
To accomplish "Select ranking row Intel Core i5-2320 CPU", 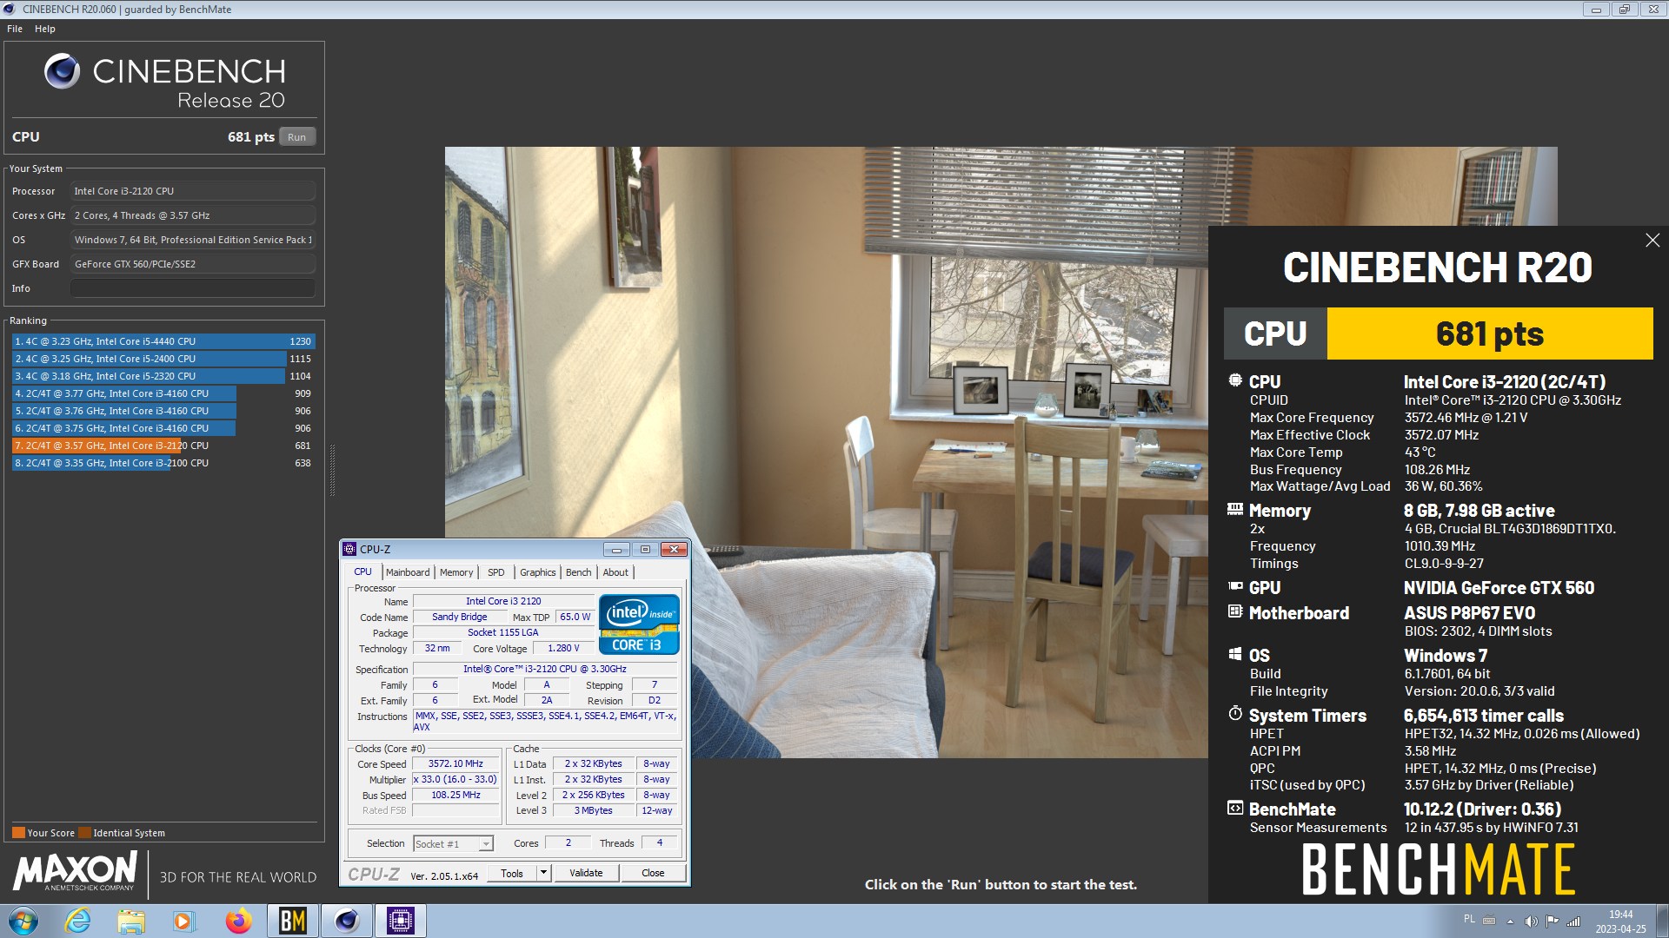I will click(163, 376).
